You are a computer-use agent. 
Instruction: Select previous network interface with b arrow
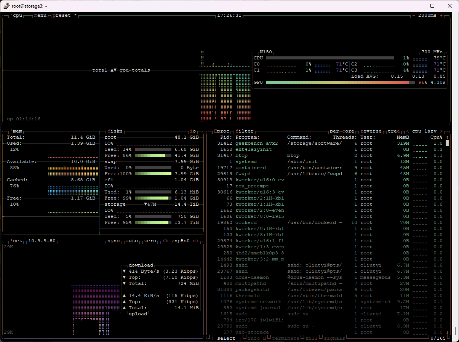tap(165, 241)
